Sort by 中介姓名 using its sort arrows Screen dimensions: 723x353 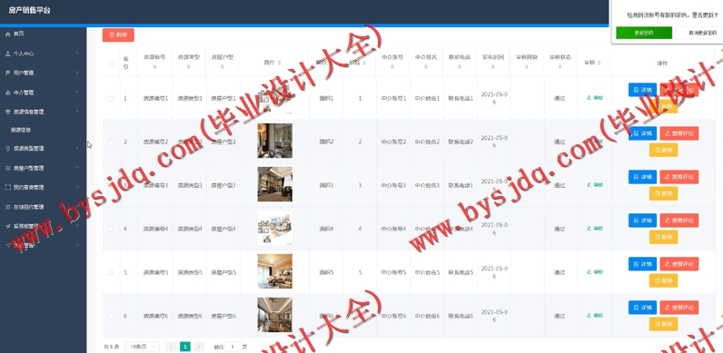426,67
